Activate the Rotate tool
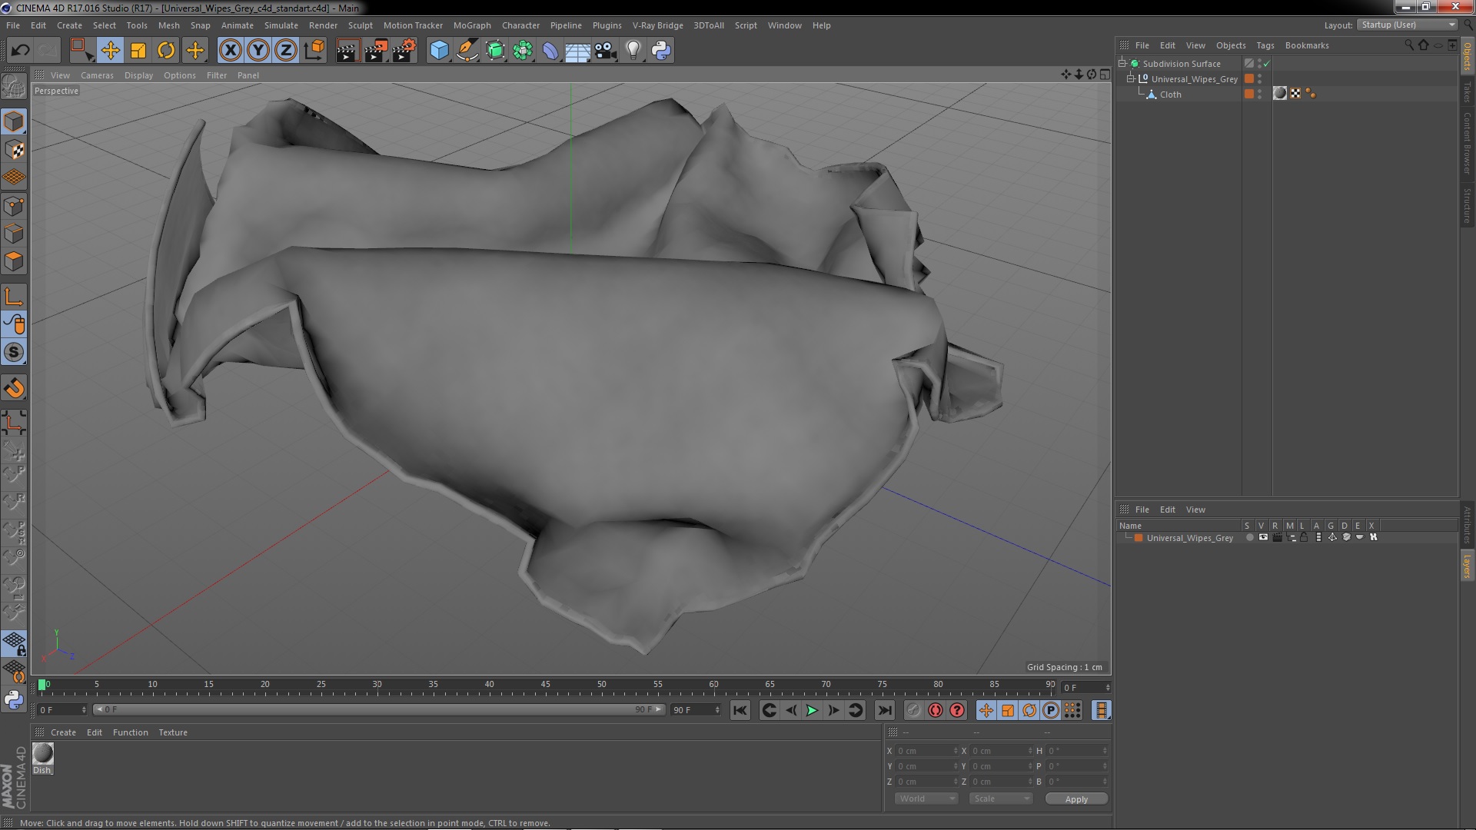Screen dimensions: 1476x830 [x=166, y=51]
